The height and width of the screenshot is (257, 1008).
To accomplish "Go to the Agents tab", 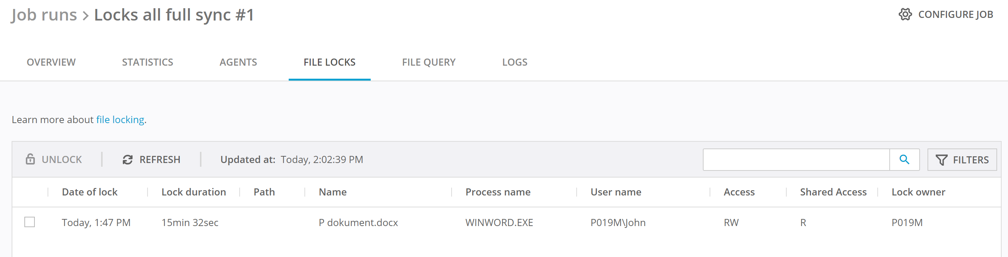I will click(238, 62).
